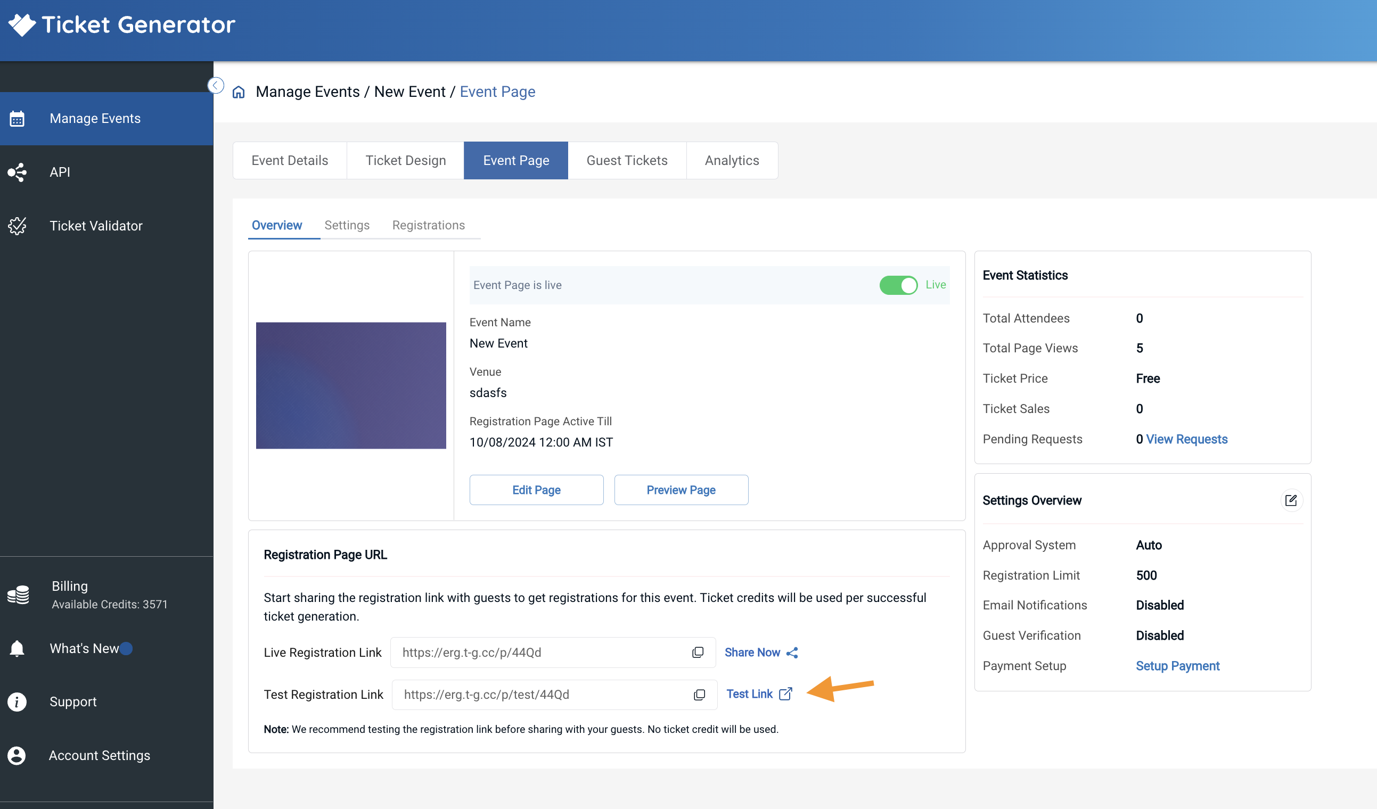Image resolution: width=1377 pixels, height=809 pixels.
Task: Click the Account Settings user icon
Action: click(17, 755)
